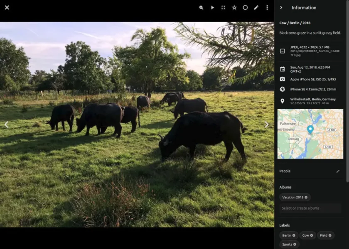349x249 pixels.
Task: Remove the Vacation 2018 album chip
Action: 306,197
